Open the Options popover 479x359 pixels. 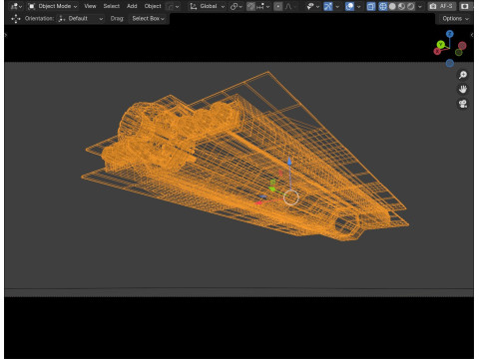[455, 19]
